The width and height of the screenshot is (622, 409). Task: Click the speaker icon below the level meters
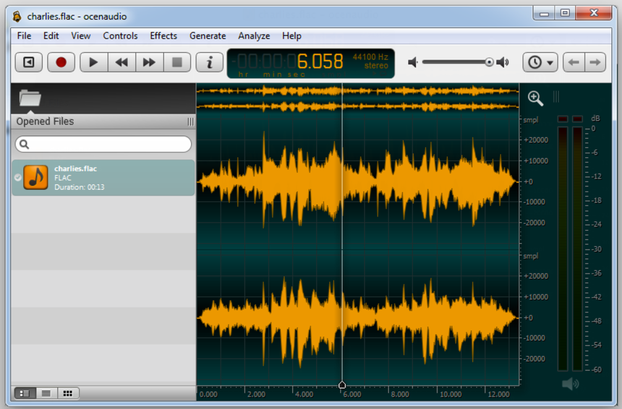(x=570, y=384)
